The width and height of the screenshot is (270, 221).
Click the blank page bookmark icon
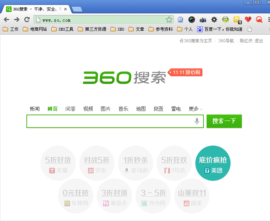250,29
